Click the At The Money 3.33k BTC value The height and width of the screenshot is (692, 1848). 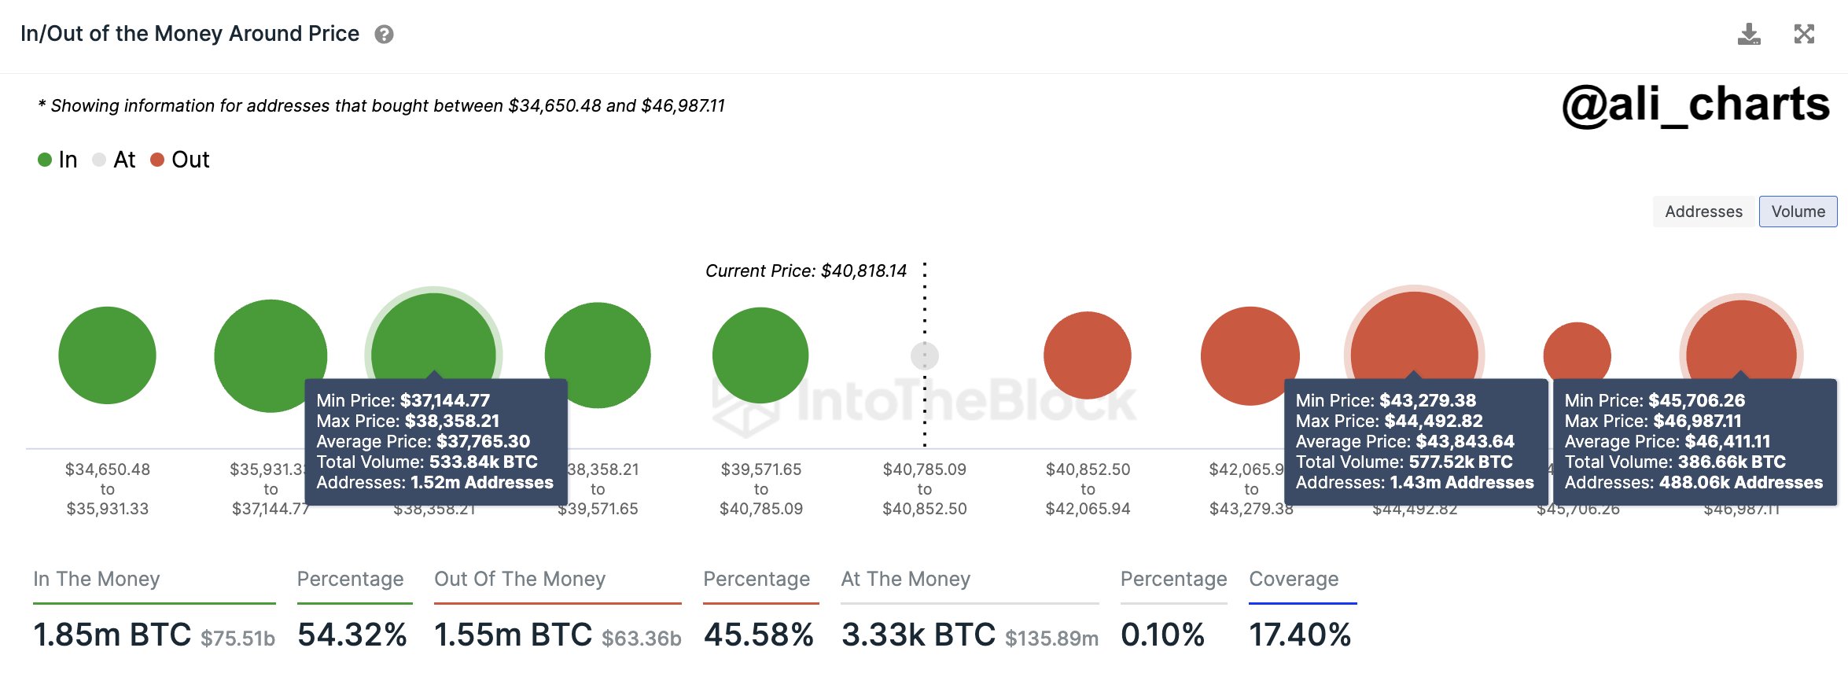click(918, 635)
